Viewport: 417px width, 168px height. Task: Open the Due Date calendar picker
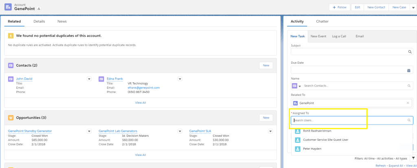click(x=409, y=71)
